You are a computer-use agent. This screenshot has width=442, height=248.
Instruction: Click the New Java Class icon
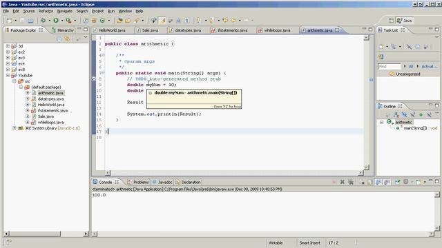[102, 20]
